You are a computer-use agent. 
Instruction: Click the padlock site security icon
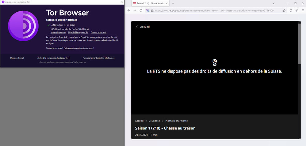152,10
